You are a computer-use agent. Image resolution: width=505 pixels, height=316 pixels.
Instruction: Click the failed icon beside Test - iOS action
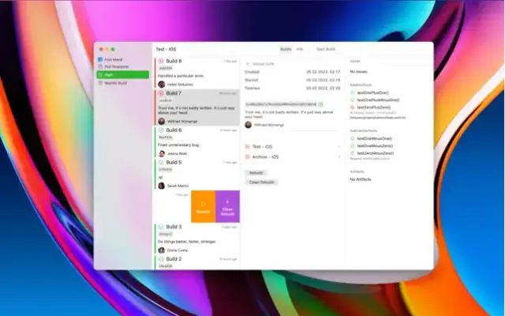pos(247,147)
